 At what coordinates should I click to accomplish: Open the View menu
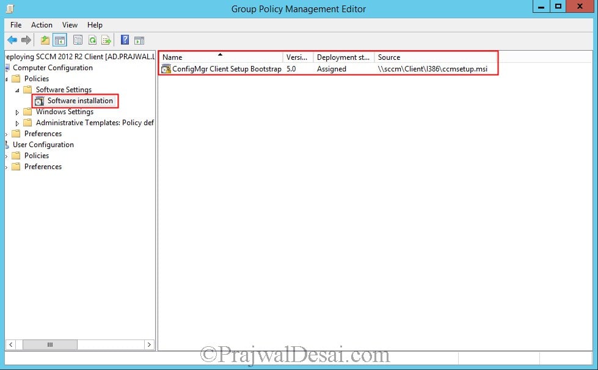pyautogui.click(x=70, y=25)
